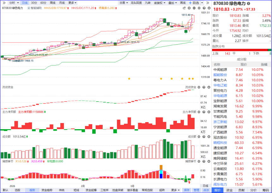Open 成交额 panel settings gear

(199, 137)
